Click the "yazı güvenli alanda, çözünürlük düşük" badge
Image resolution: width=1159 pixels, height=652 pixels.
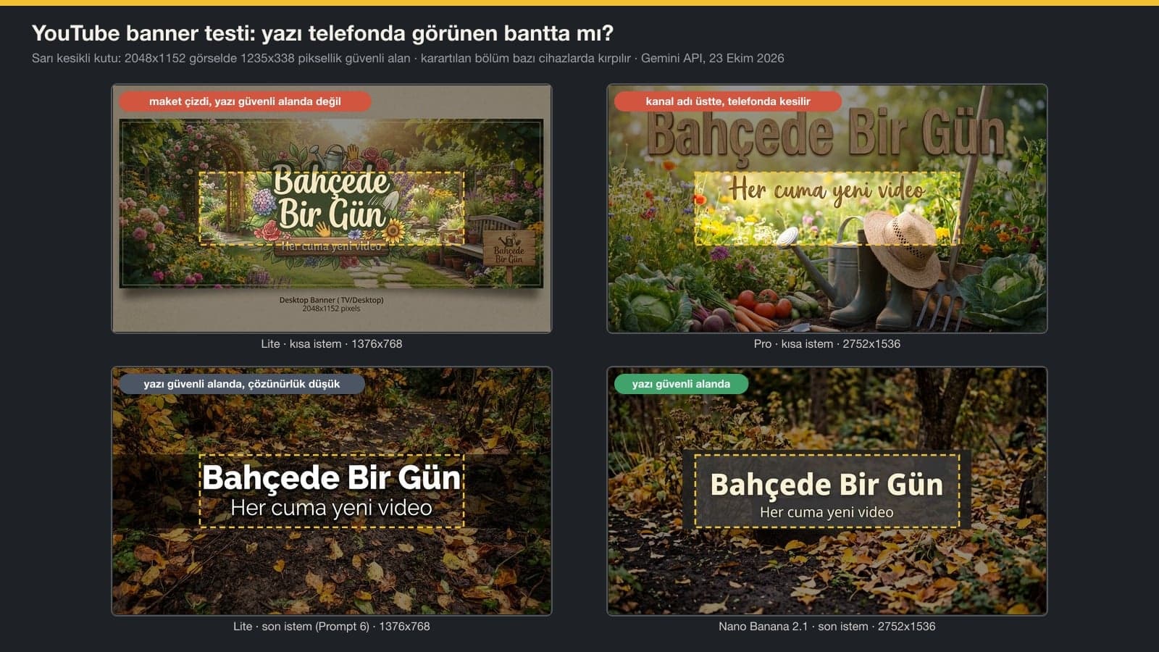pyautogui.click(x=242, y=384)
